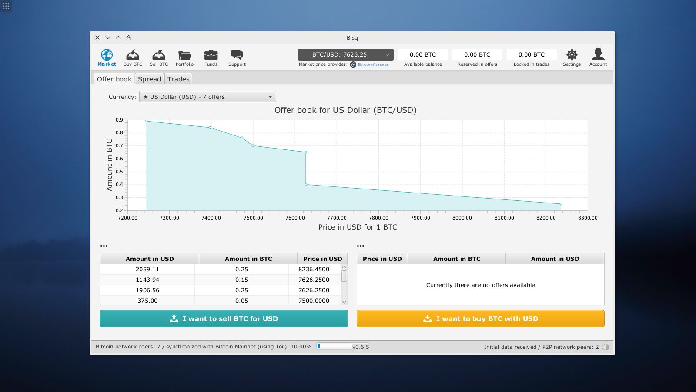Image resolution: width=696 pixels, height=392 pixels.
Task: Switch to the Offer book tab
Action: (x=114, y=79)
